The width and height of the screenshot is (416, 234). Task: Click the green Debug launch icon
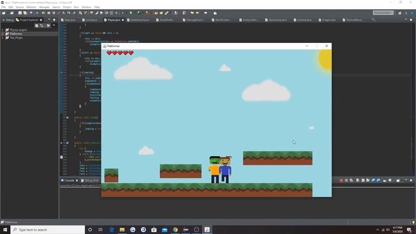pyautogui.click(x=131, y=13)
